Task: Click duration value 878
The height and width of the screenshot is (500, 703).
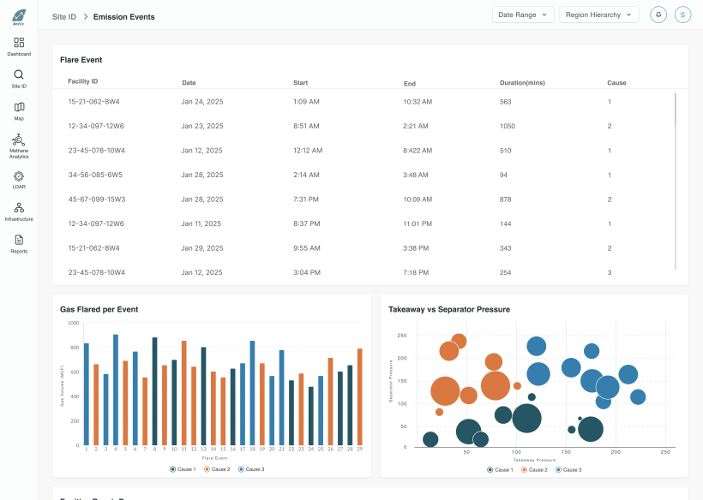Action: click(505, 199)
